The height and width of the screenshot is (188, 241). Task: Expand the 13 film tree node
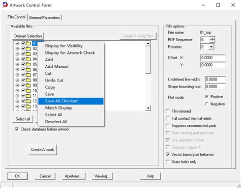coord(17,106)
